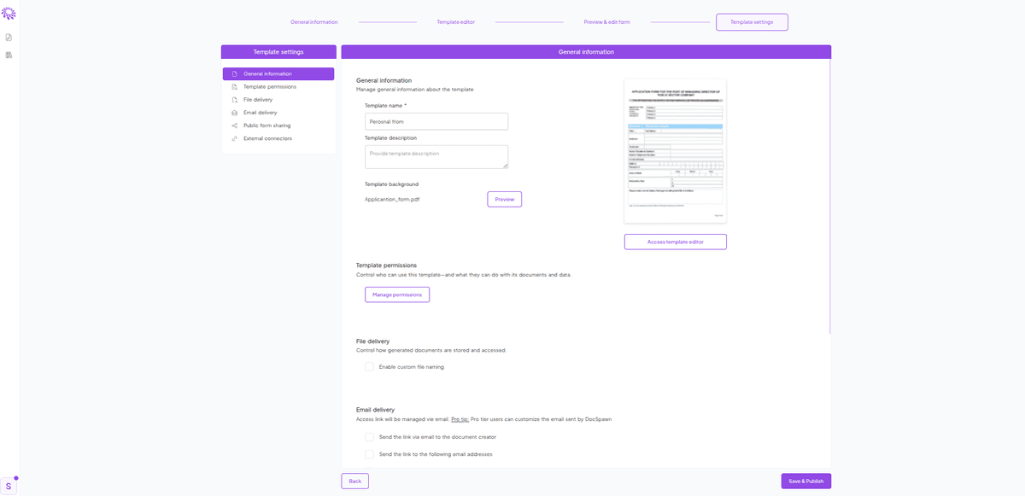This screenshot has height=496, width=1025.
Task: Switch to the Template editor step
Action: (x=456, y=21)
